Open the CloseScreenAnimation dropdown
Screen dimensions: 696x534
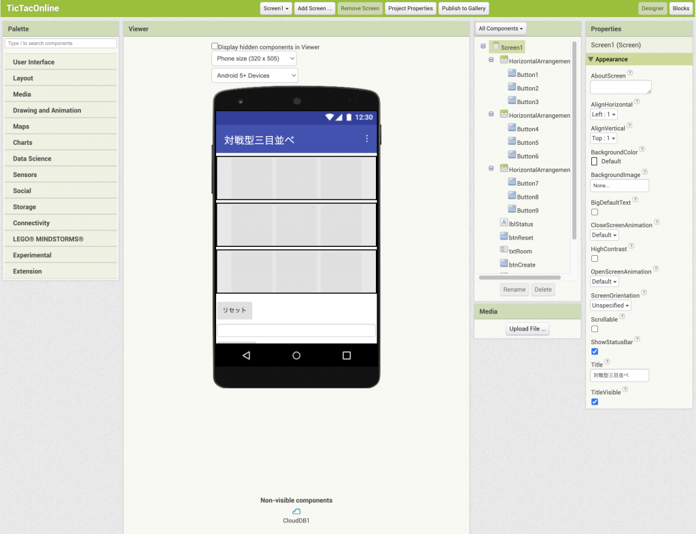tap(604, 235)
